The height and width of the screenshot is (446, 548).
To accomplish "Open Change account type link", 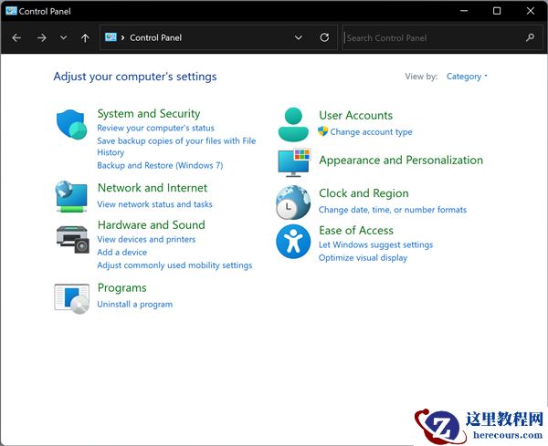I will click(371, 132).
